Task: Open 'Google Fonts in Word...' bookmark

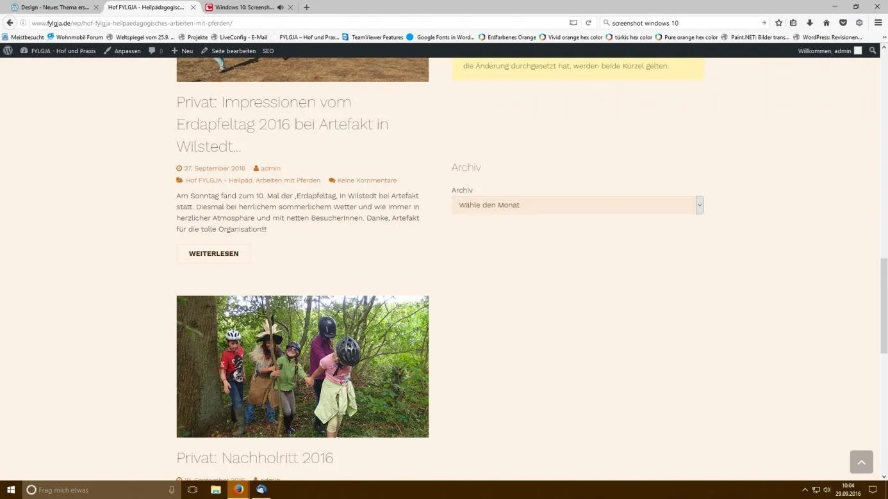Action: click(441, 37)
